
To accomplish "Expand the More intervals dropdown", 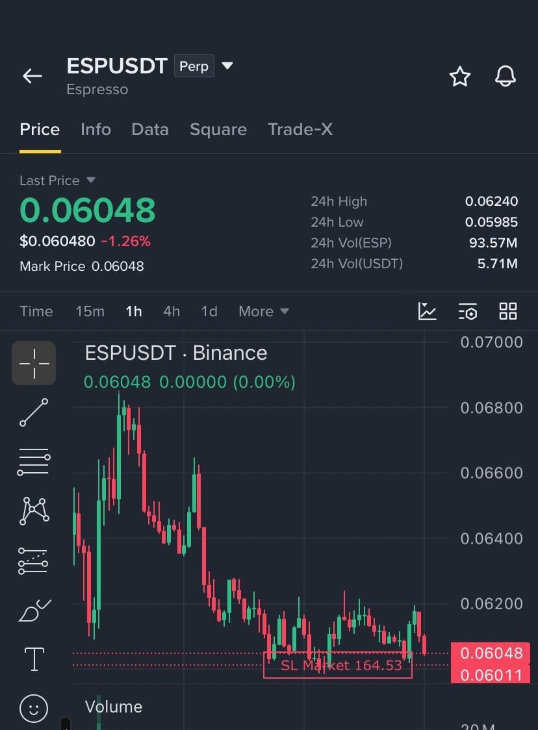I will (x=264, y=311).
